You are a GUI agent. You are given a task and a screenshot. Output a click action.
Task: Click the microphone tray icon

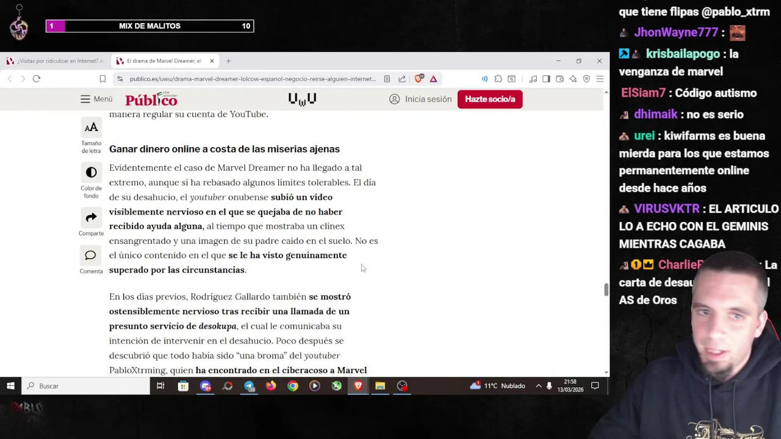click(x=549, y=385)
